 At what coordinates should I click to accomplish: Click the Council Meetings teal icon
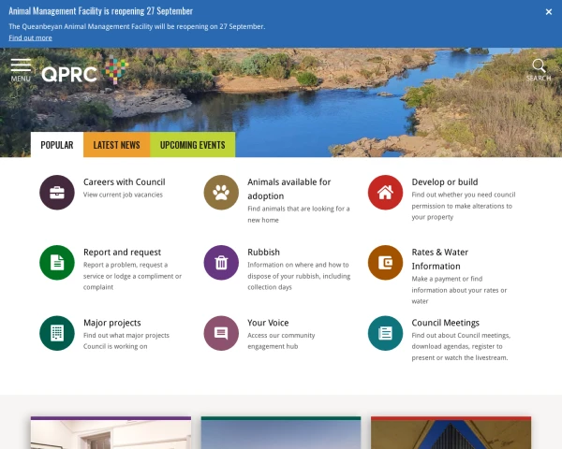(x=385, y=333)
